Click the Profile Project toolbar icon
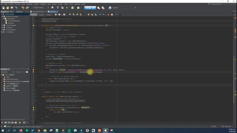The height and width of the screenshot is (133, 237). point(78,8)
